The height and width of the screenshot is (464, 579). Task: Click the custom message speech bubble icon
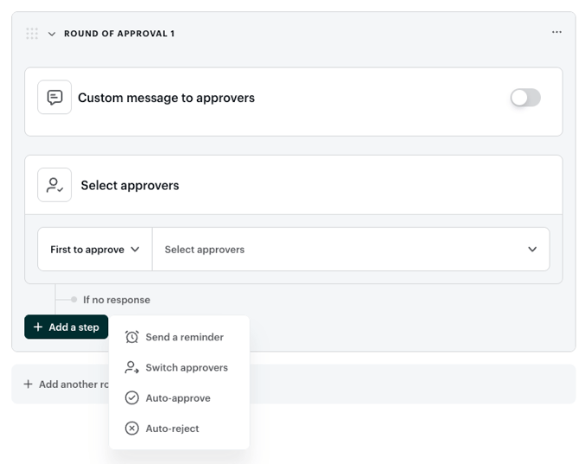click(54, 97)
